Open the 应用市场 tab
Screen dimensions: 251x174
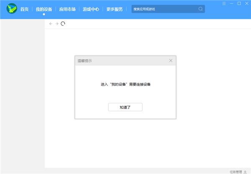click(x=67, y=9)
